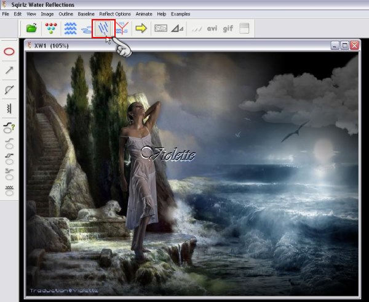This screenshot has width=369, height=302.
Task: Maximize the XW1 image window
Action: tap(344, 46)
